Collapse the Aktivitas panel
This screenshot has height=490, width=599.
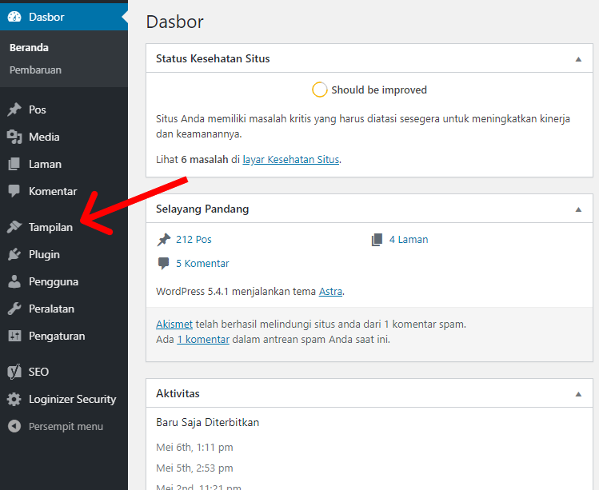tap(578, 394)
